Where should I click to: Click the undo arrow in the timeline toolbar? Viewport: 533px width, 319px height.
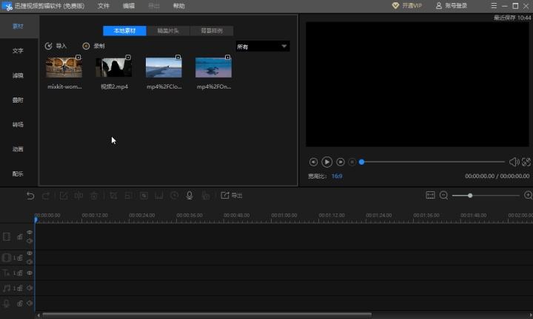(30, 196)
